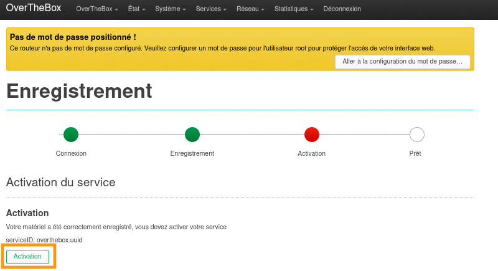Screen dimensions: 498x271
Task: Log out via Déconnexion
Action: tap(342, 9)
